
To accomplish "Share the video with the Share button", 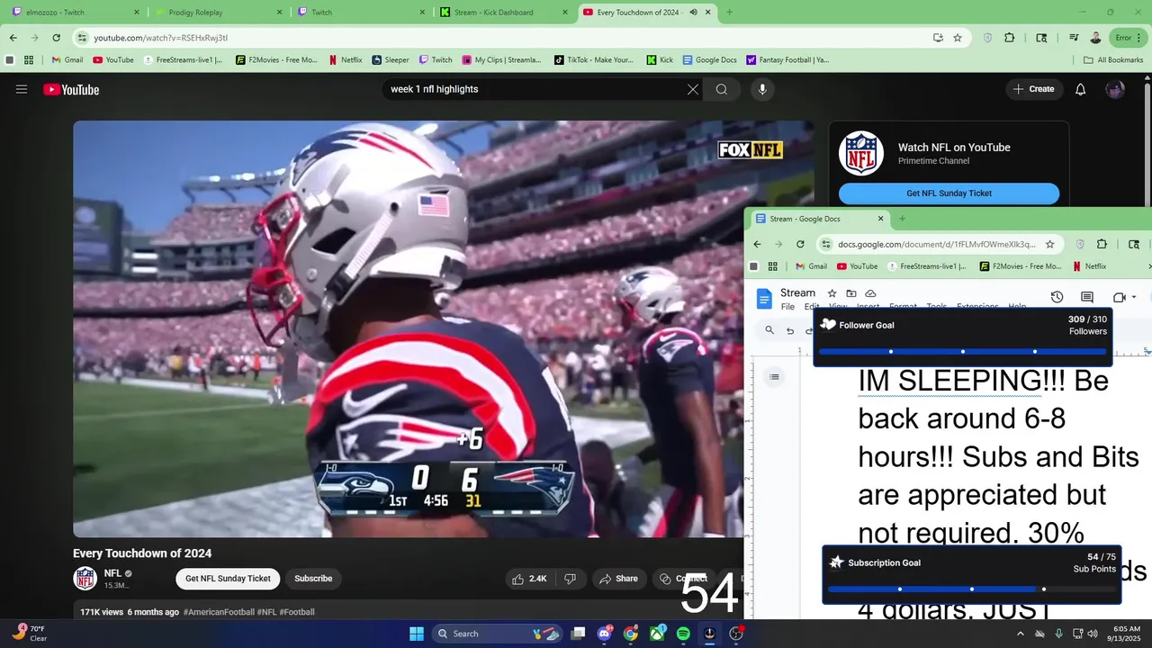I will coord(618,579).
